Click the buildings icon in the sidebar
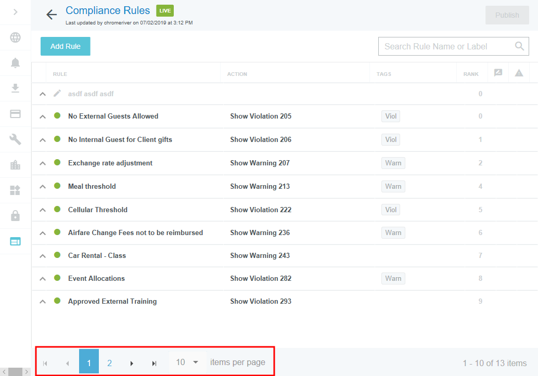This screenshot has height=376, width=538. pyautogui.click(x=16, y=165)
